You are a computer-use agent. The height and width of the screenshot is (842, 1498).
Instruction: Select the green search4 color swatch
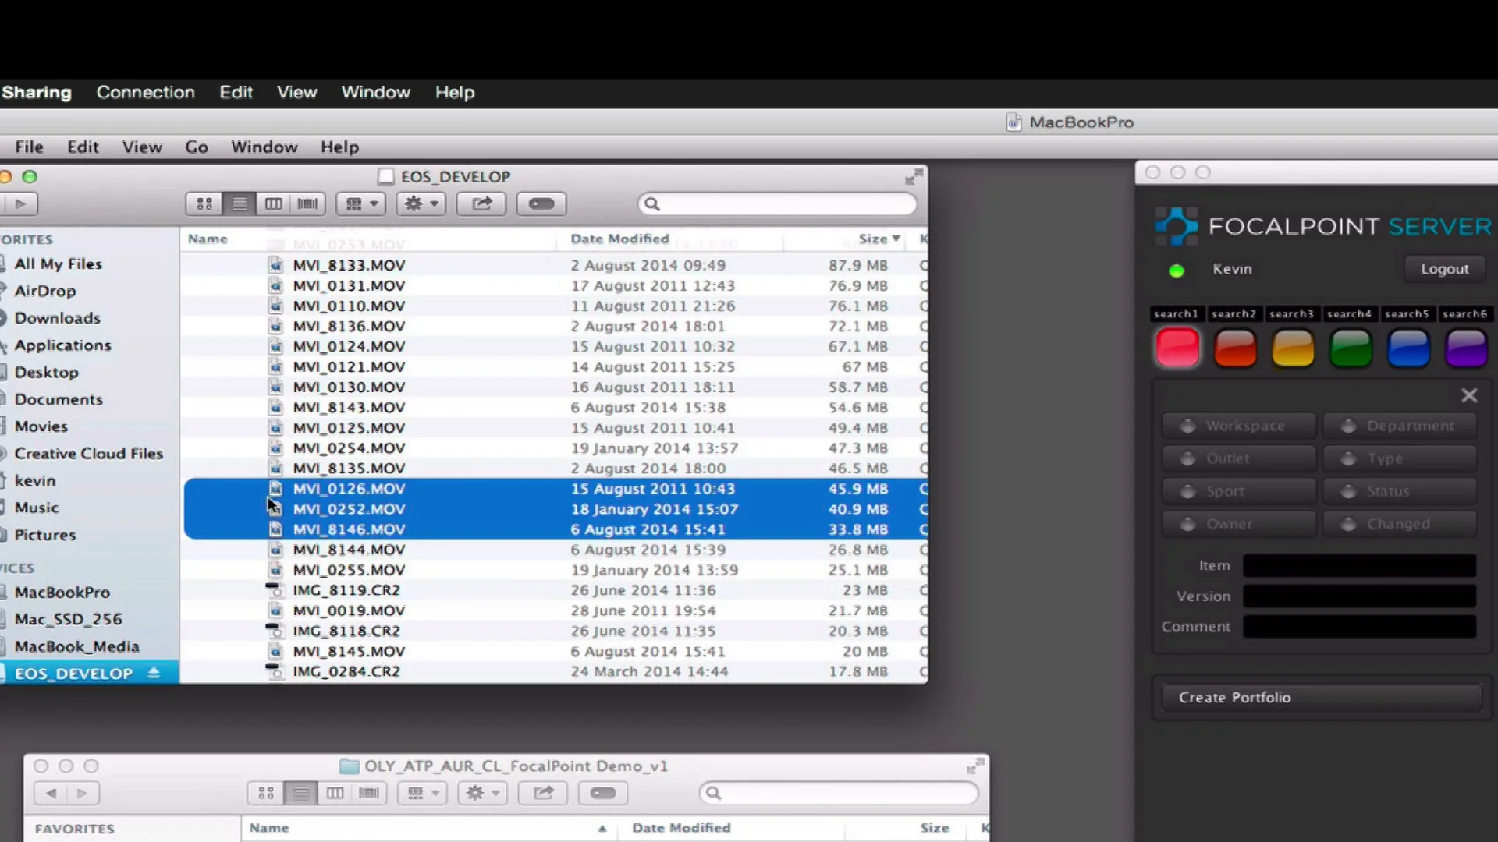click(x=1351, y=348)
